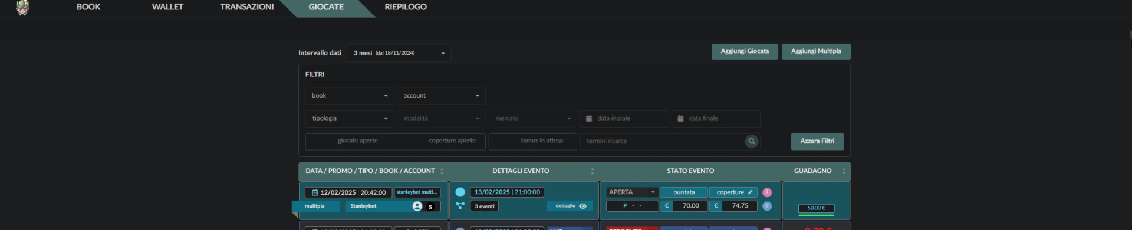Viewport: 1132px width, 230px height.
Task: Go to the RIEPILOGO tab
Action: click(x=406, y=7)
